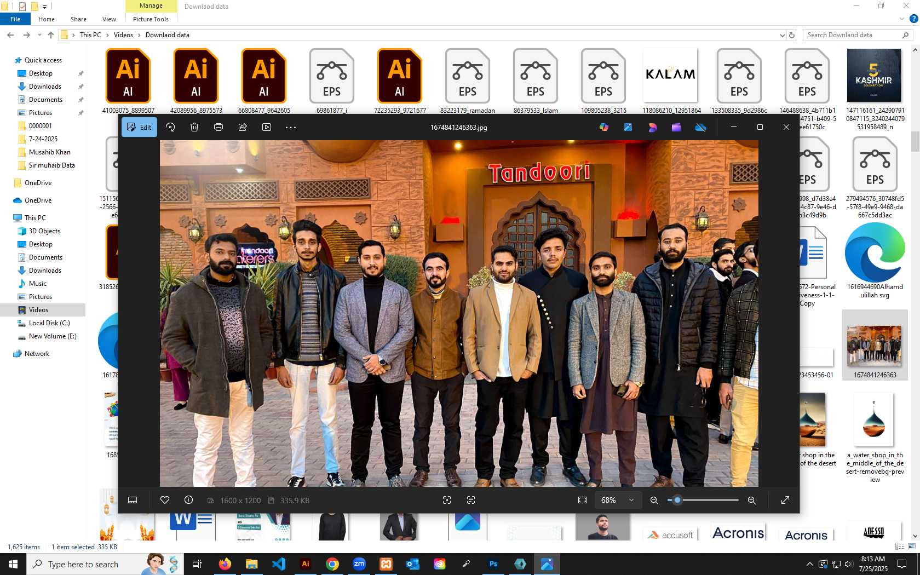Open the Action Center notifications
This screenshot has height=575, width=920.
[x=902, y=564]
